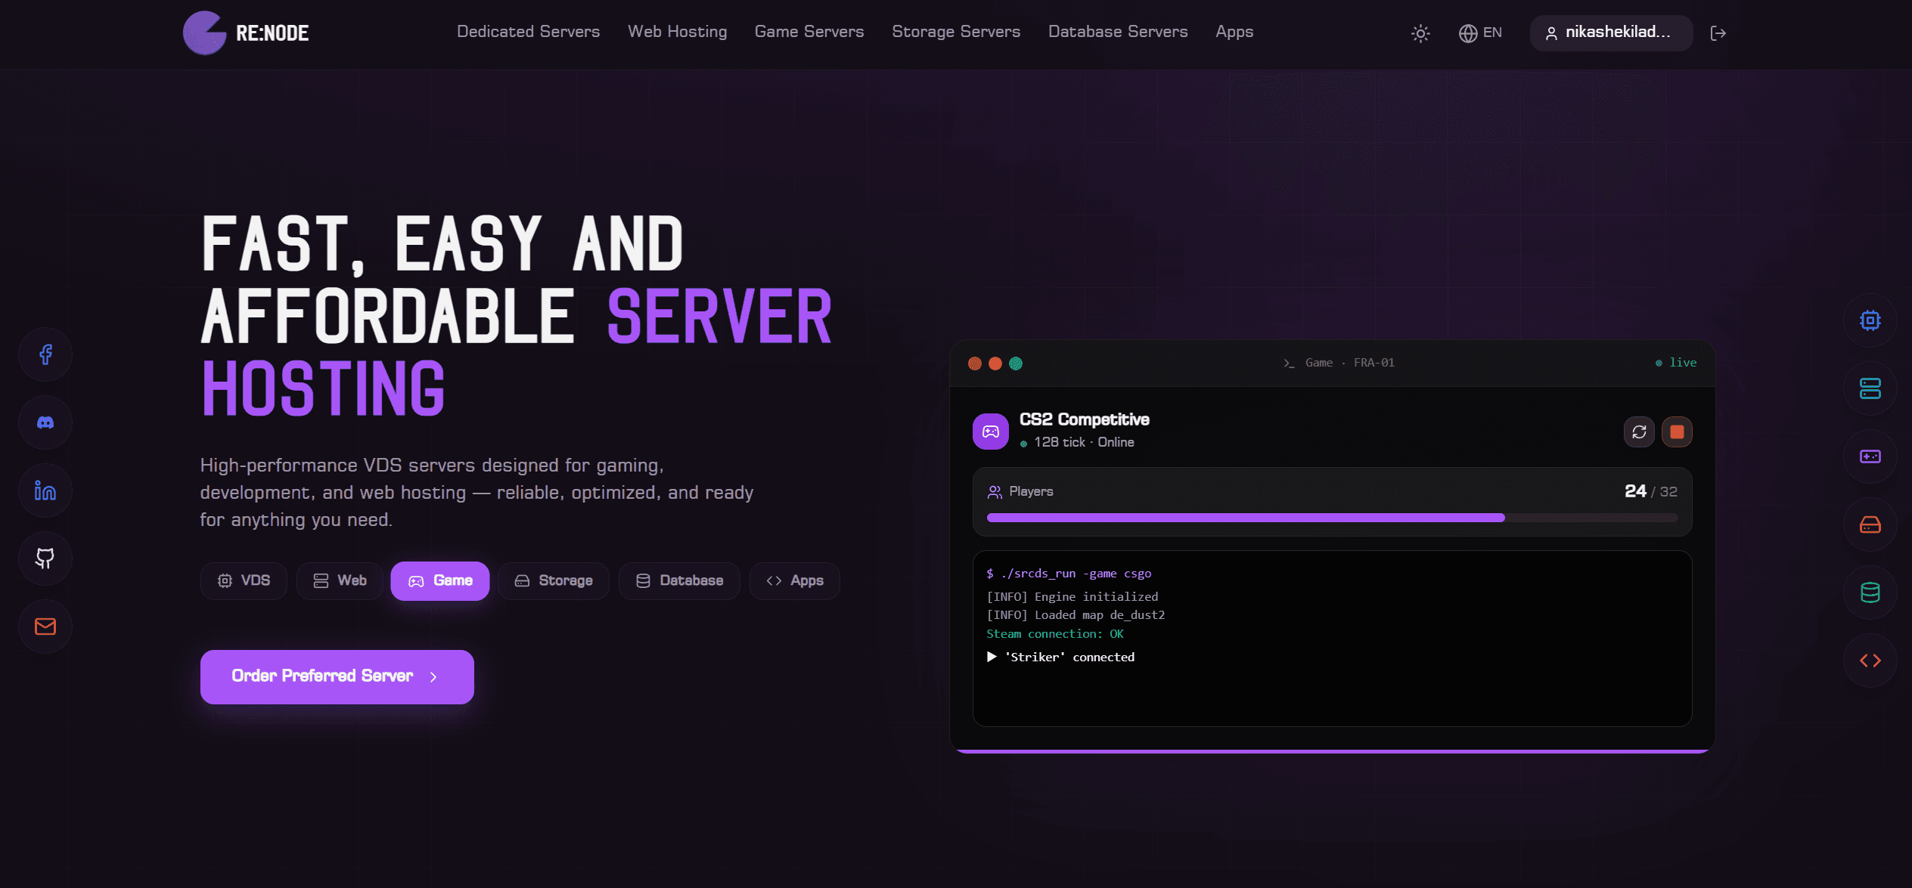Open the EN language selector
The width and height of the screenshot is (1912, 888).
tap(1480, 33)
